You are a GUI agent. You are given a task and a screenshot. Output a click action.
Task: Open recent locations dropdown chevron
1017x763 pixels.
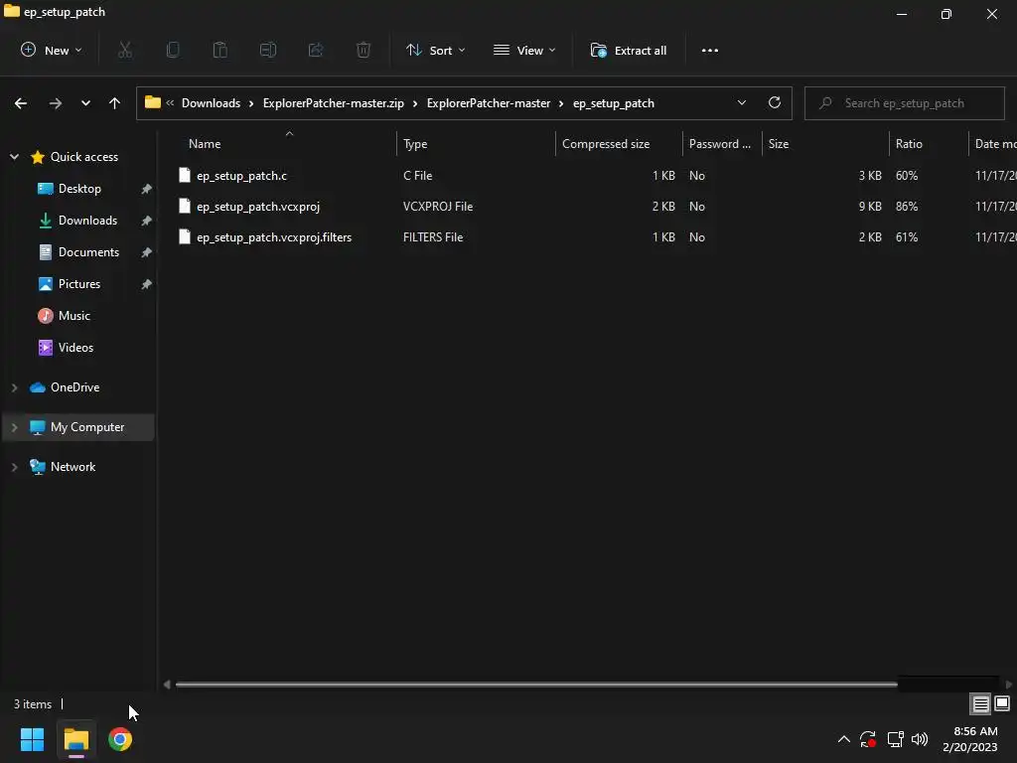click(x=85, y=103)
